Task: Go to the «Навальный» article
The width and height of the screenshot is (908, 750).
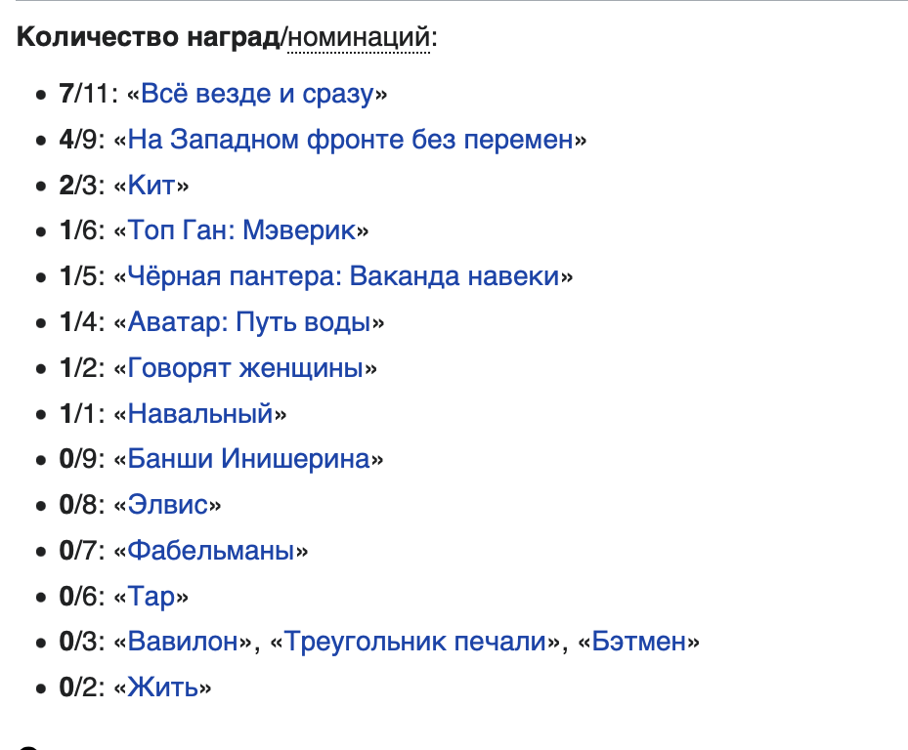Action: click(200, 414)
